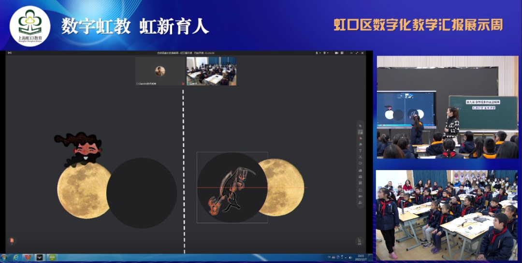This screenshot has height=263, width=522.
Task: Click the muted mic icon on the ClassIn support tile
Action: pos(183,84)
